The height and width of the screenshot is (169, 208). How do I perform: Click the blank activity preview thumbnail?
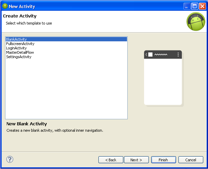tap(164, 78)
